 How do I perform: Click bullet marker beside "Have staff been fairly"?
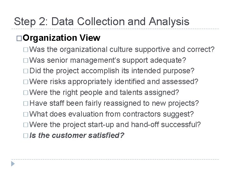pos(26,103)
